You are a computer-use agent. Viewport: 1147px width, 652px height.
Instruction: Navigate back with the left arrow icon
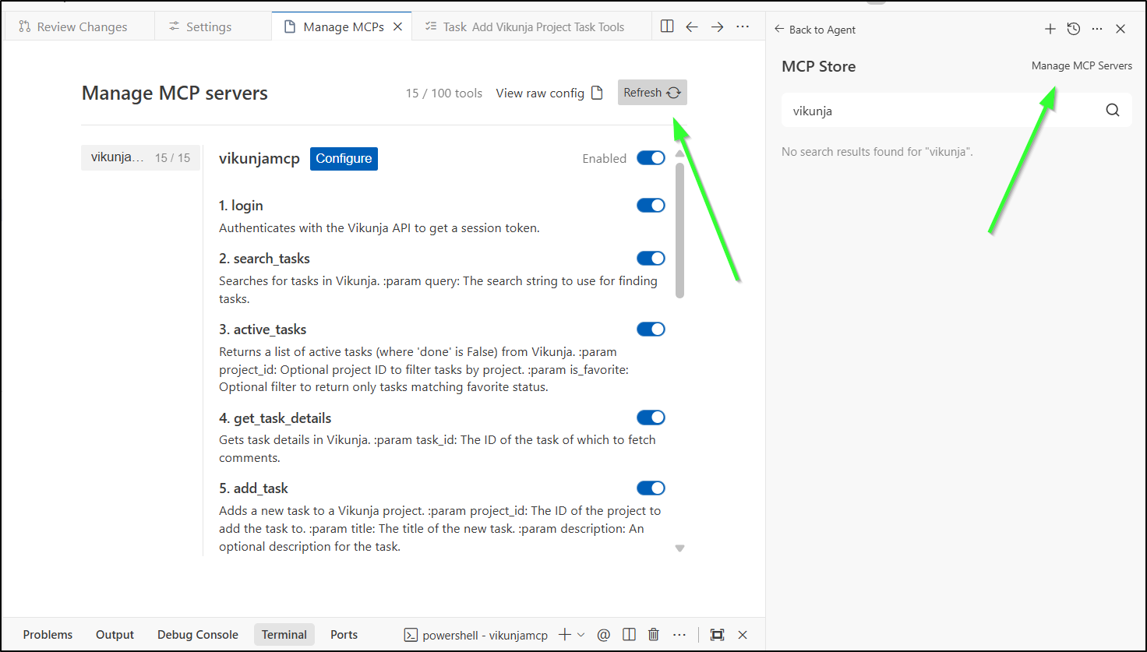692,26
